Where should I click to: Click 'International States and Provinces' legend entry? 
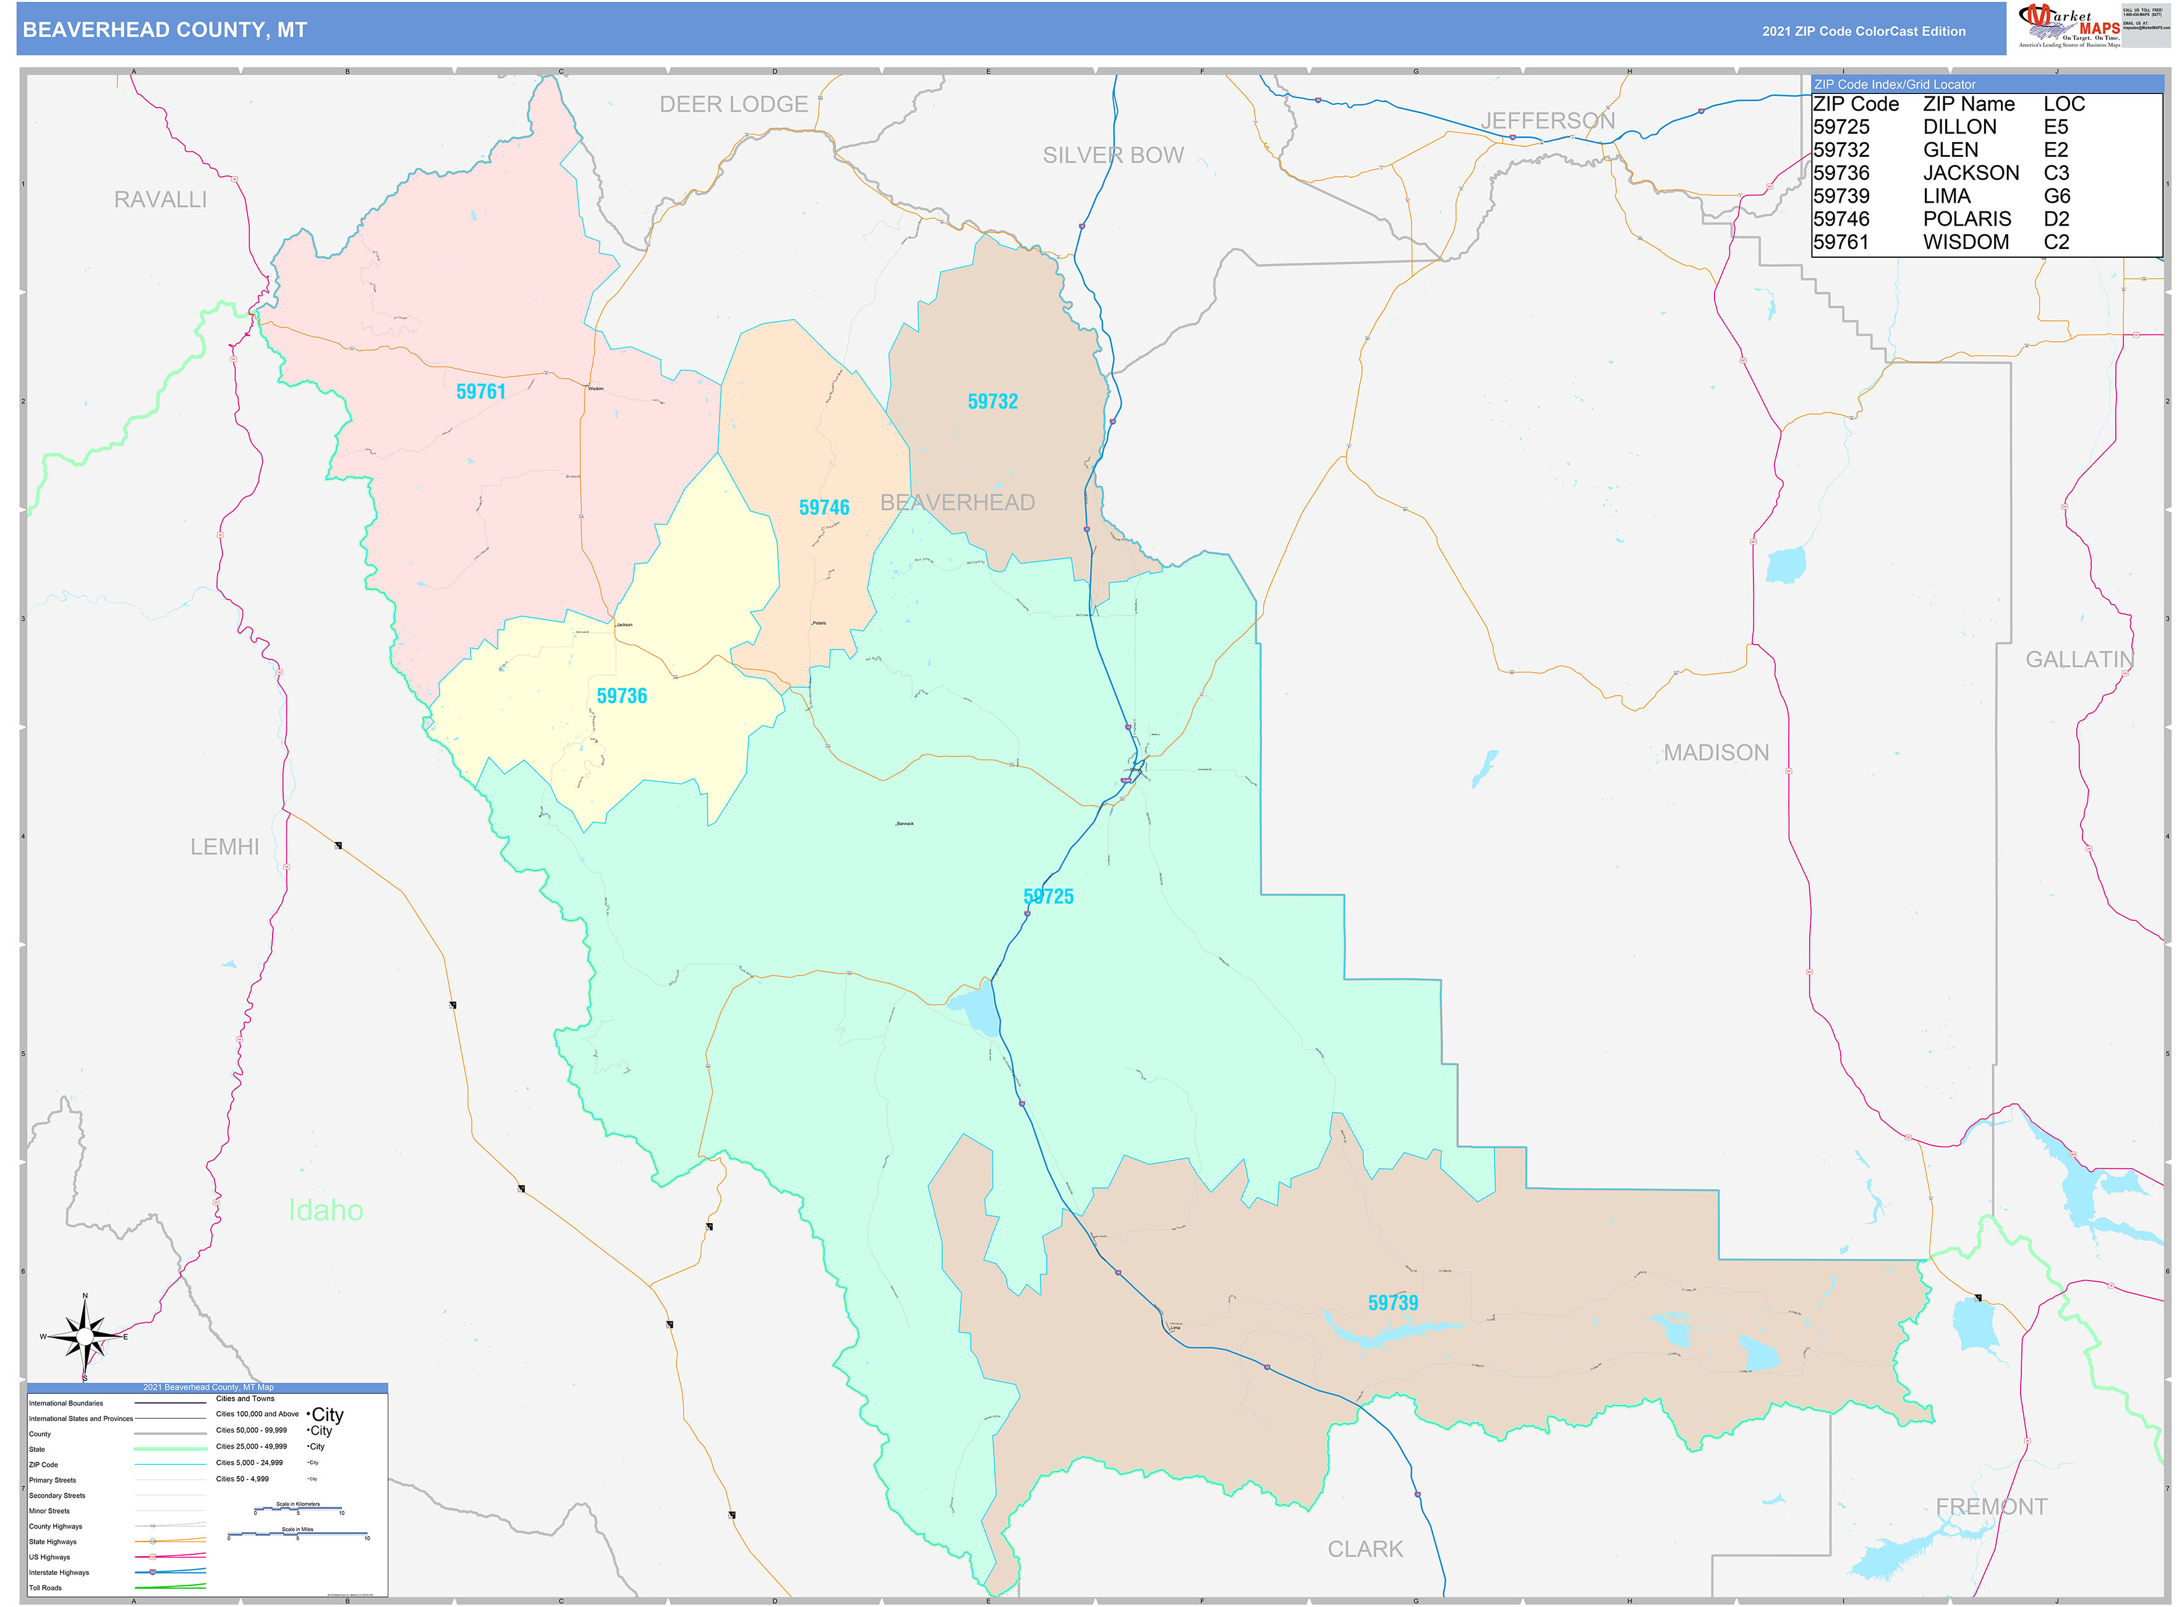tap(81, 1419)
